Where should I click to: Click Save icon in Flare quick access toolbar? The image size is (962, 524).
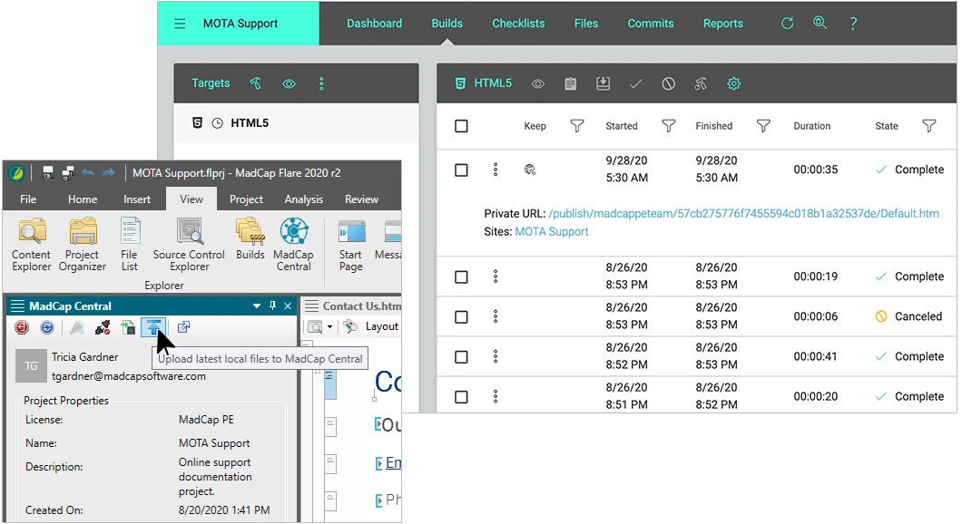[48, 173]
